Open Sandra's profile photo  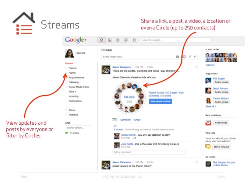[x=69, y=53]
